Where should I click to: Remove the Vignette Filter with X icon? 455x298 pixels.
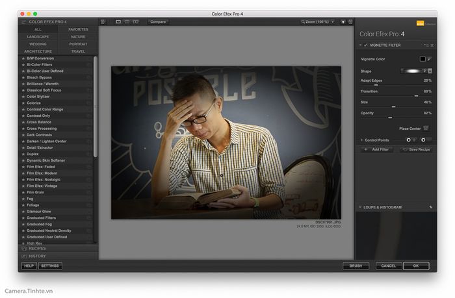coord(432,45)
